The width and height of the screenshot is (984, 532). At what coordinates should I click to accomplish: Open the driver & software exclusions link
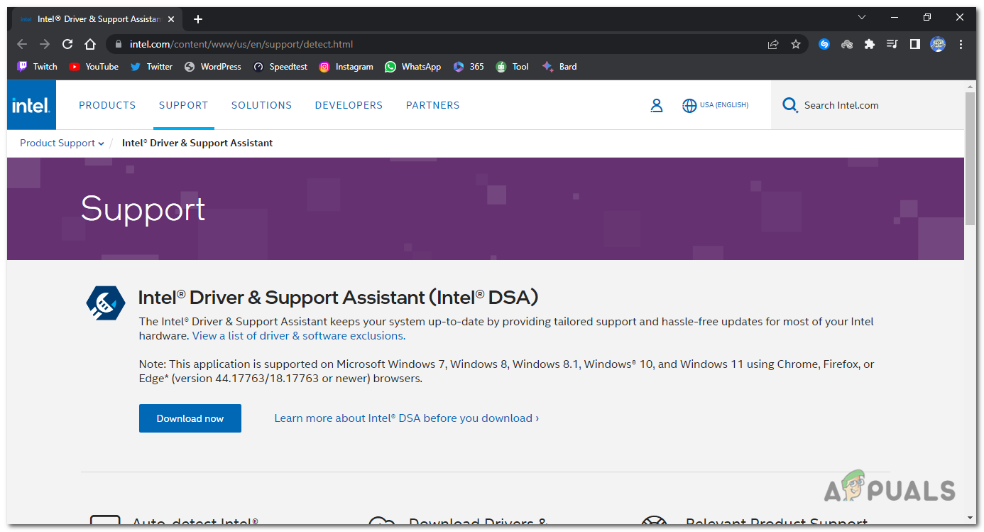click(297, 335)
